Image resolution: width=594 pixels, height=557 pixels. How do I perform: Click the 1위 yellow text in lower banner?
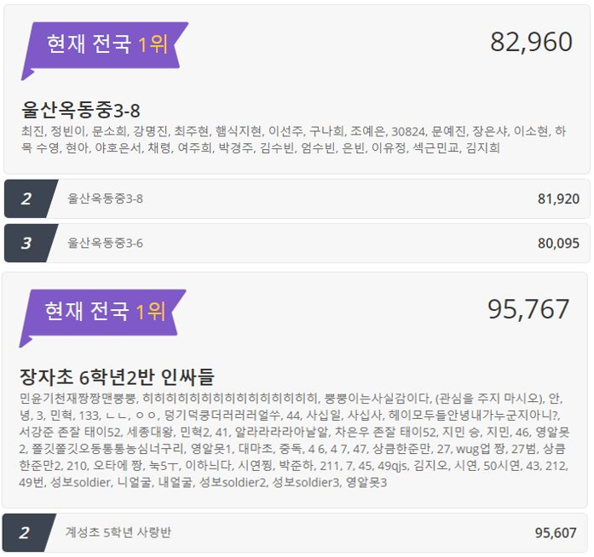coord(150,312)
